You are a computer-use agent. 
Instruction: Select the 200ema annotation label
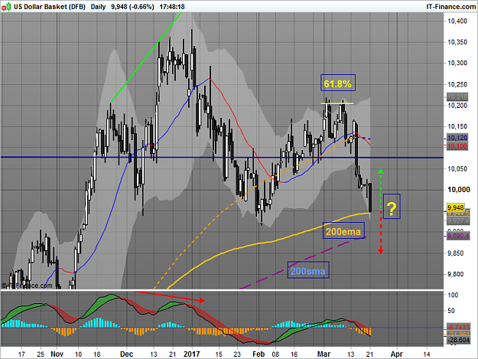pyautogui.click(x=343, y=231)
